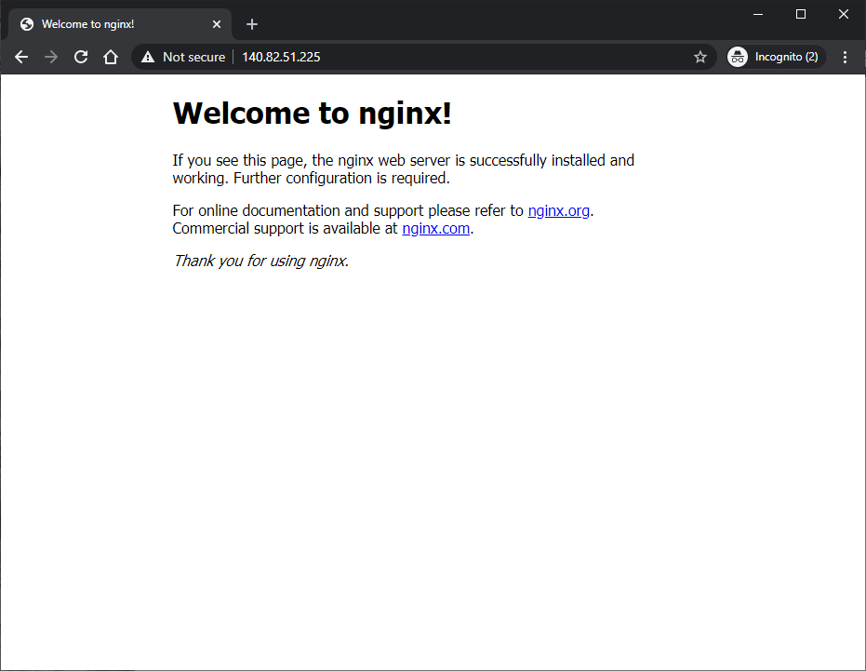Close the Chrome window
Viewport: 866px width, 671px height.
tap(844, 14)
